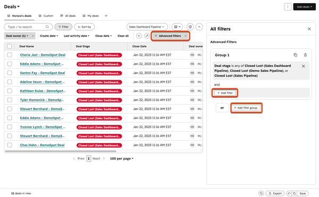The height and width of the screenshot is (197, 319).
Task: Open the Yvonne Lynch deal link
Action: (43, 127)
